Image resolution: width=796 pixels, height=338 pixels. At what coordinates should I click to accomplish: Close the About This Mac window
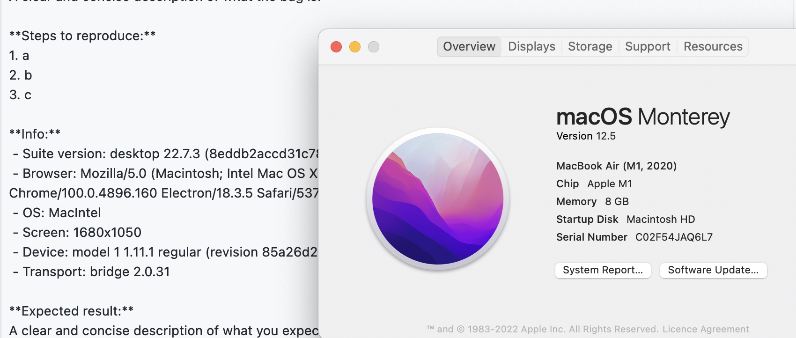point(336,47)
